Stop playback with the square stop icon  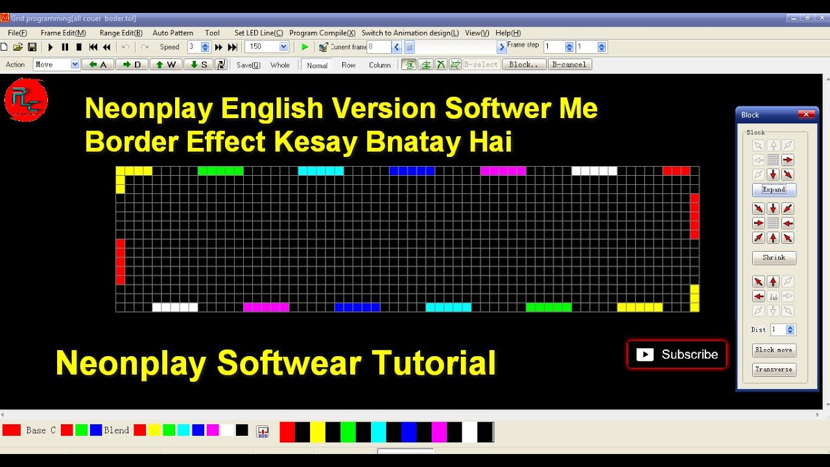[x=79, y=47]
